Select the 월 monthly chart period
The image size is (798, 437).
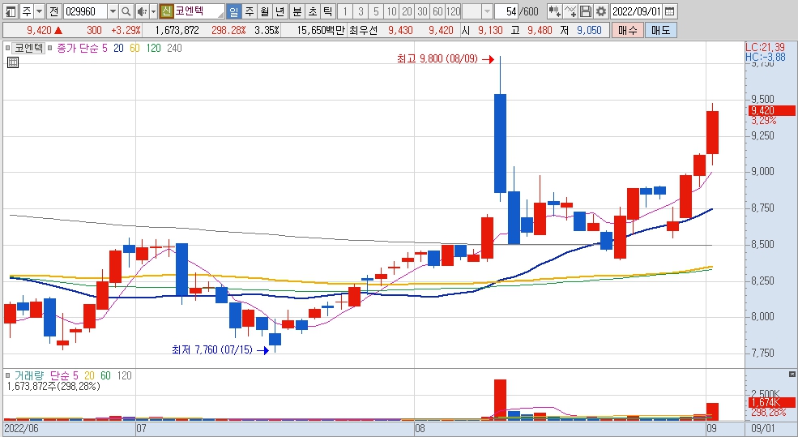click(x=264, y=11)
